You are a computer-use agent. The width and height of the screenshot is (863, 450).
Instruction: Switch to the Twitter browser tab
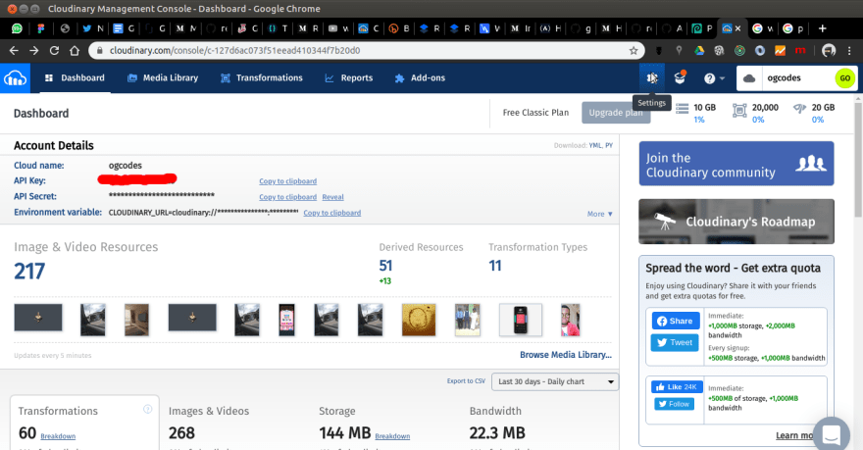click(92, 28)
